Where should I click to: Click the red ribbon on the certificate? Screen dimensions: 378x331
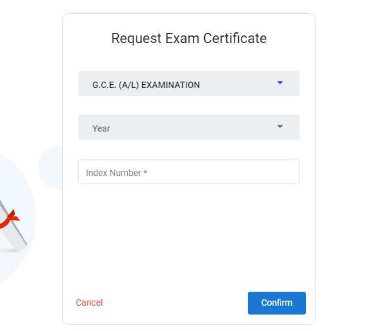(9, 219)
